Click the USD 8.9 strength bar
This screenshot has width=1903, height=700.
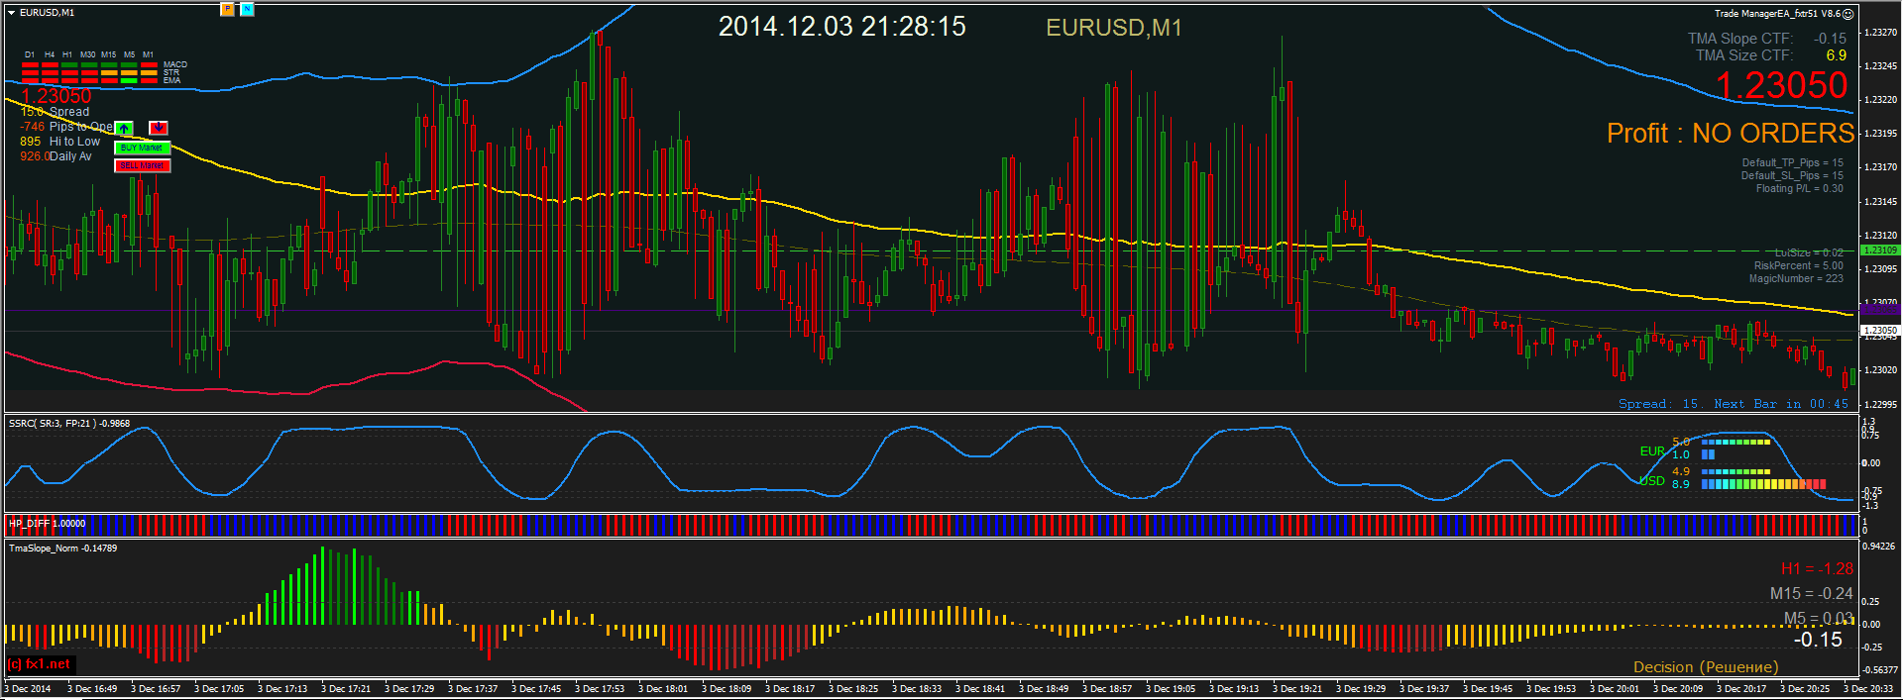[1763, 484]
